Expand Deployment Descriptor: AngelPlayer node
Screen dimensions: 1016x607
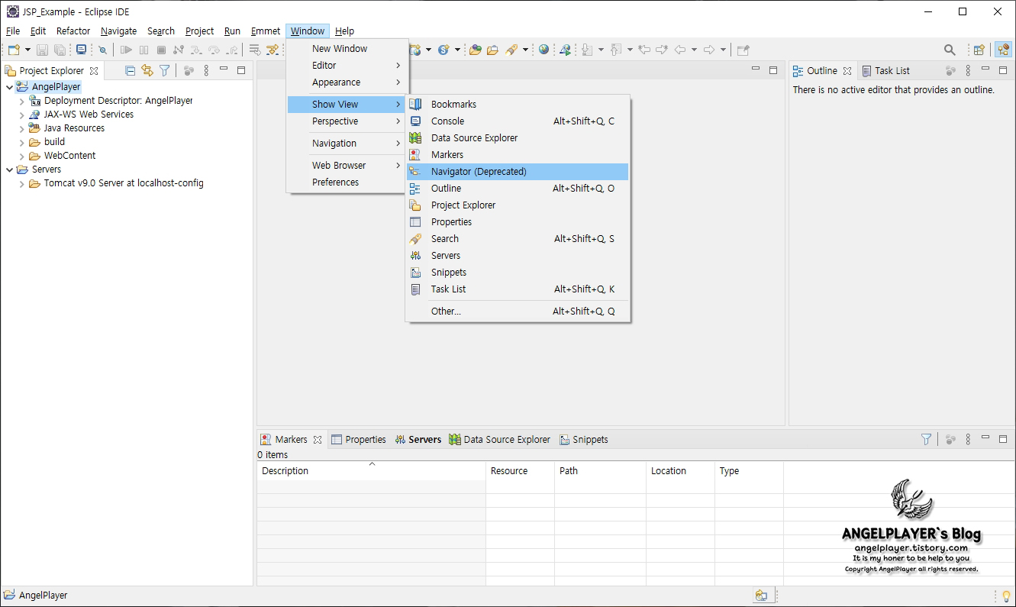(x=21, y=101)
